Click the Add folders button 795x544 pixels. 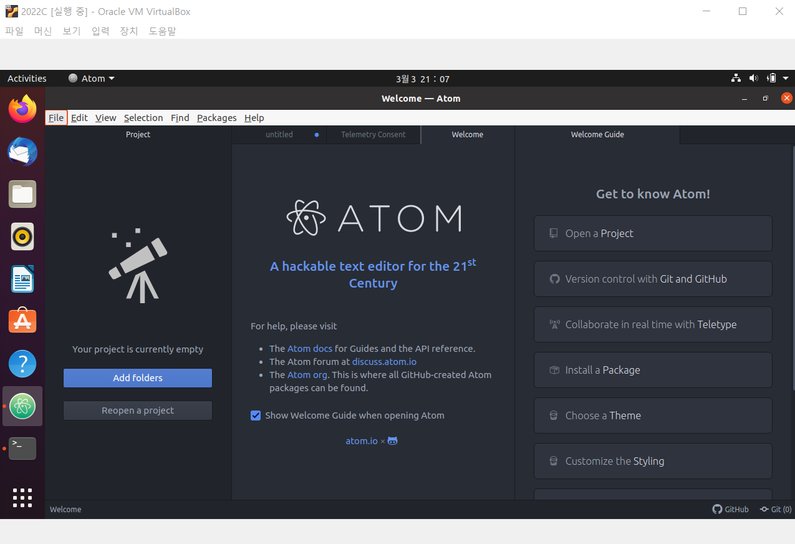[138, 378]
